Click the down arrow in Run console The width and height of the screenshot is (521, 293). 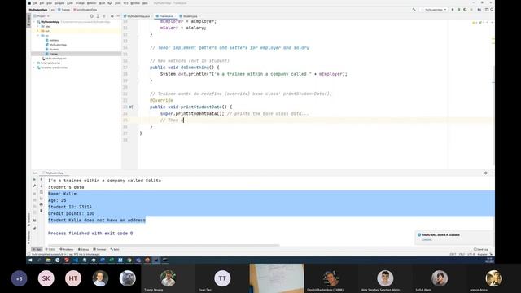tap(42, 186)
